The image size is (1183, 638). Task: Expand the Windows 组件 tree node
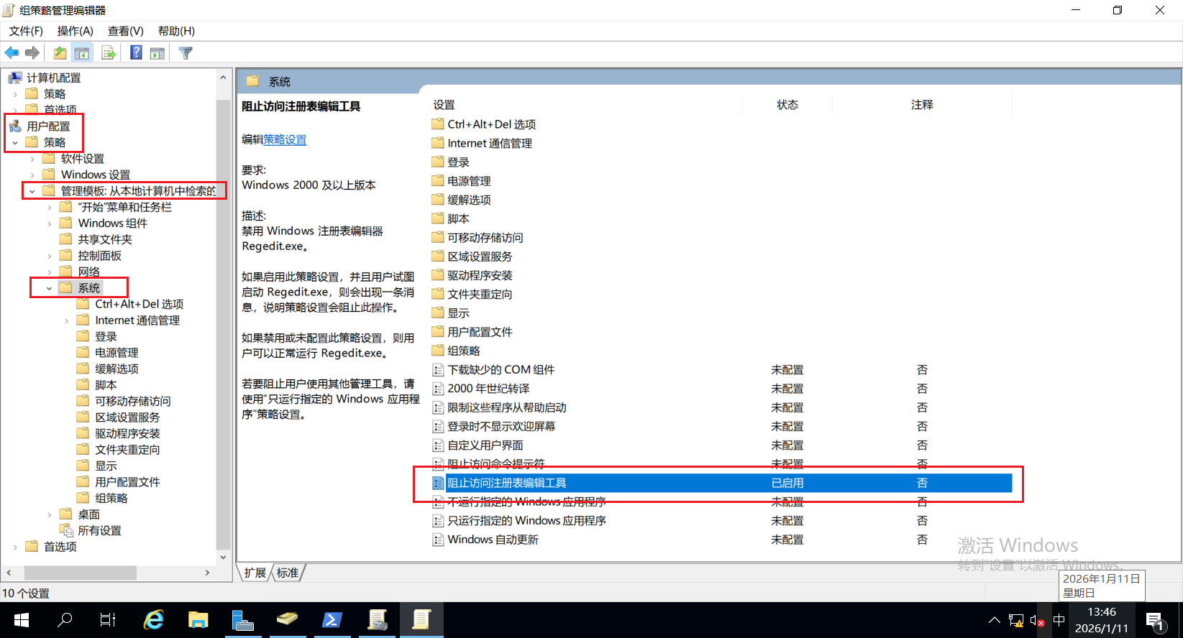coord(49,223)
